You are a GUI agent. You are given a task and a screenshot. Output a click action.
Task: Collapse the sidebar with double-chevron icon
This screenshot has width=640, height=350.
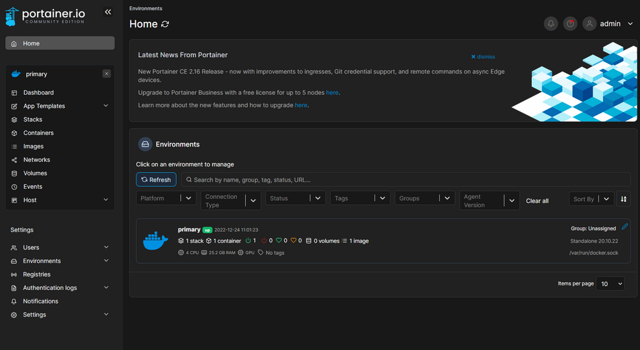click(108, 12)
